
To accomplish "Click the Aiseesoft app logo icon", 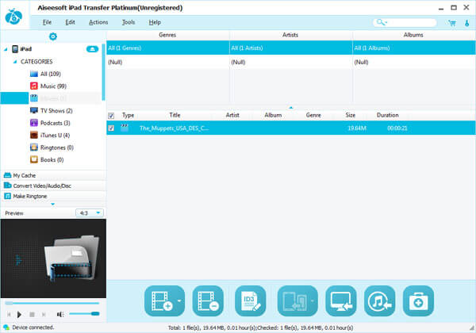I will pos(13,16).
